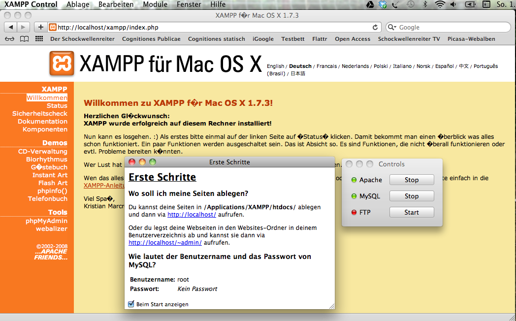Open Dokumentation in the sidebar
This screenshot has width=516, height=321.
[42, 122]
